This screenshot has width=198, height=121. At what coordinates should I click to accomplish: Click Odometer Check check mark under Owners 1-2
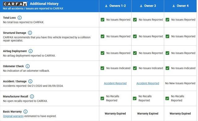102,68
